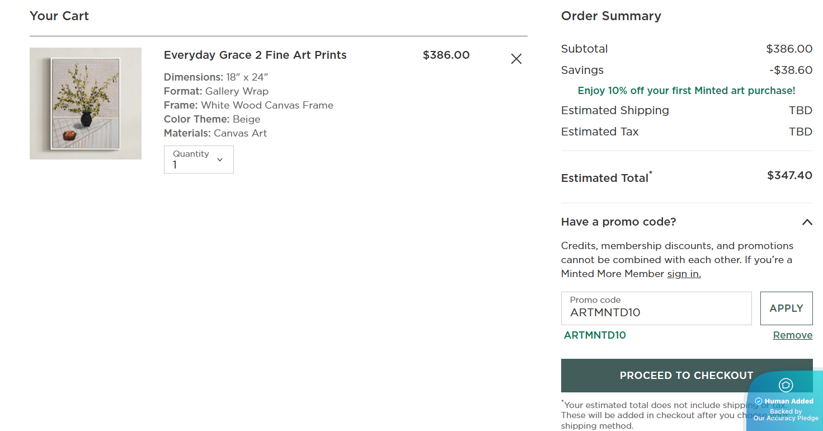Click the $347.40 Estimated Total amount
The height and width of the screenshot is (431, 823).
click(789, 176)
